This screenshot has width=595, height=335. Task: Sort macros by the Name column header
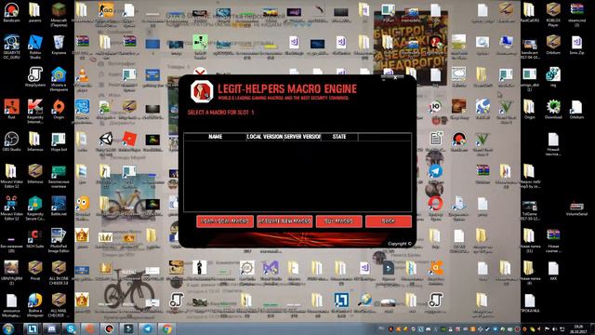tap(215, 137)
